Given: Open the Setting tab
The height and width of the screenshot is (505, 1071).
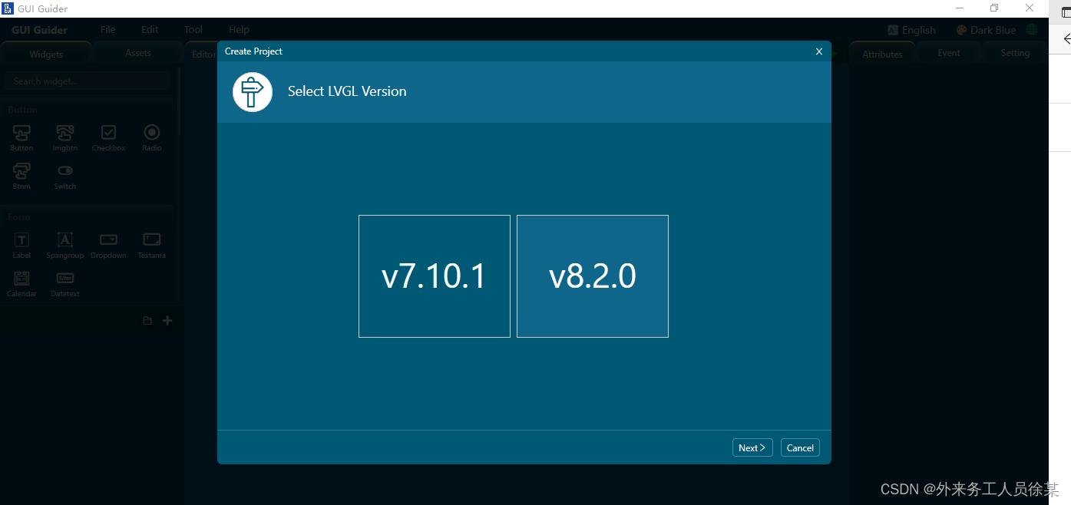Looking at the screenshot, I should (x=1015, y=53).
